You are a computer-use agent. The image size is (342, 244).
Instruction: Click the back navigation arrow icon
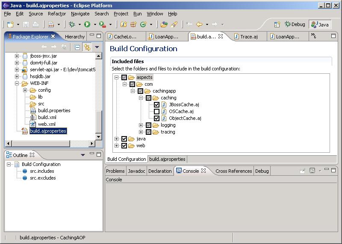199,25
